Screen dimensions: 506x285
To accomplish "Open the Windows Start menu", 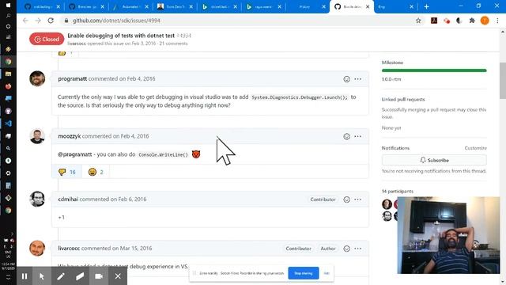I will click(x=8, y=5).
